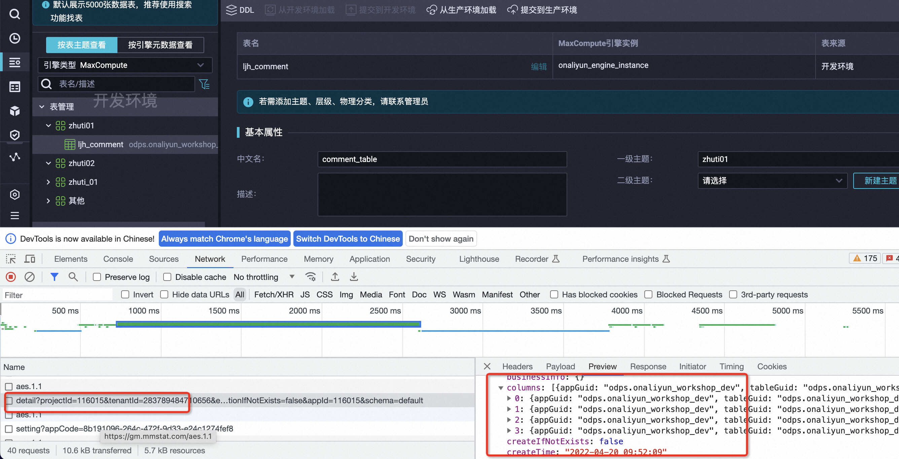
Task: Open the hexagon settings icon in sidebar
Action: click(x=14, y=195)
